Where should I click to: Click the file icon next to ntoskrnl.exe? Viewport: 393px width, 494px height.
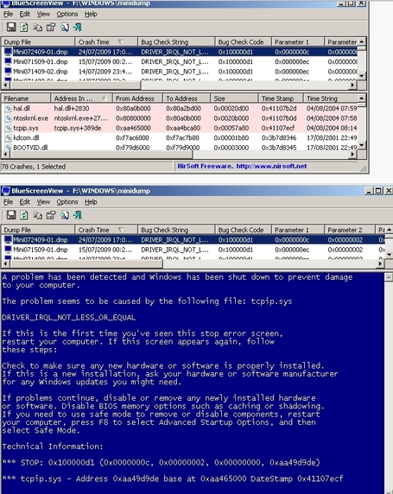[8, 118]
